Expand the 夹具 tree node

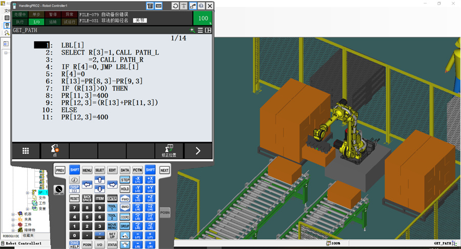click(13, 219)
